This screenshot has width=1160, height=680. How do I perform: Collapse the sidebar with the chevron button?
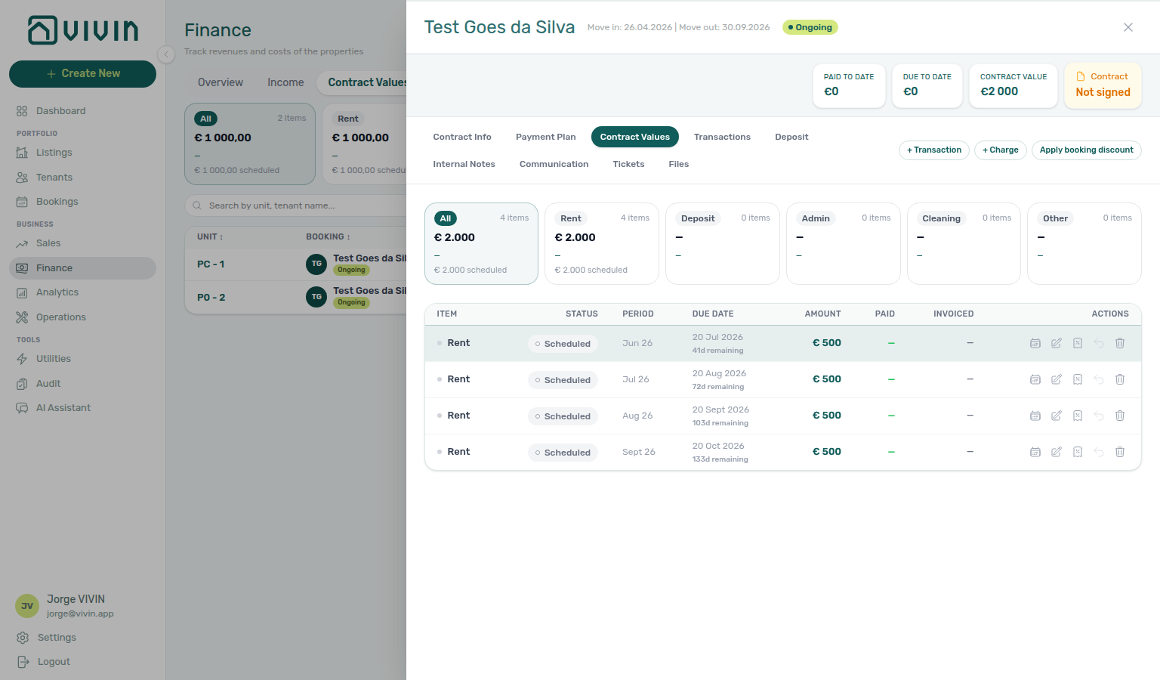click(x=166, y=54)
